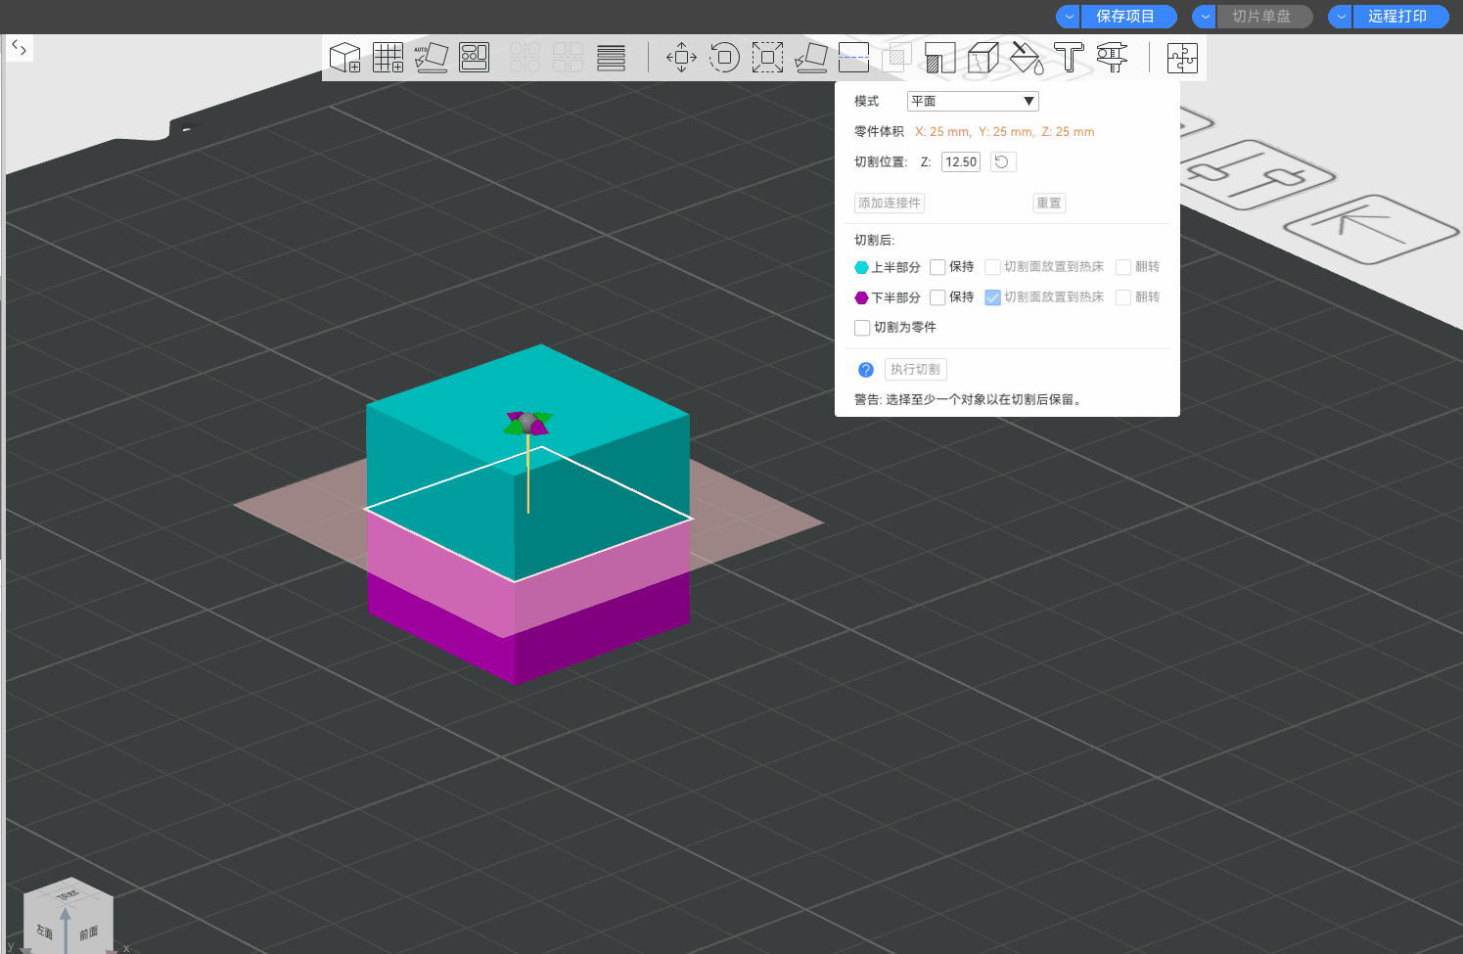Toggle 翻转 for 上半部分
1463x954 pixels.
coord(1123,267)
